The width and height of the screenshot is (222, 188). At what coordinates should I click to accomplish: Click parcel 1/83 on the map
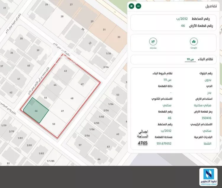(x=41, y=153)
